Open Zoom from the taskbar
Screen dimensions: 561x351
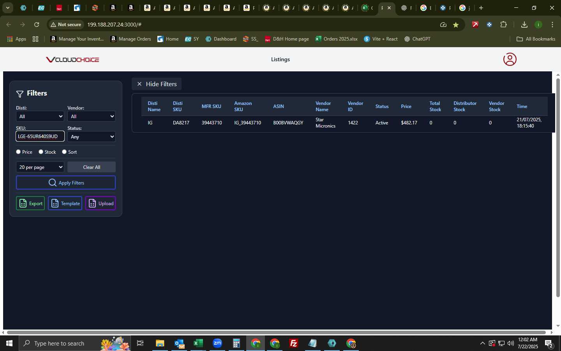217,343
